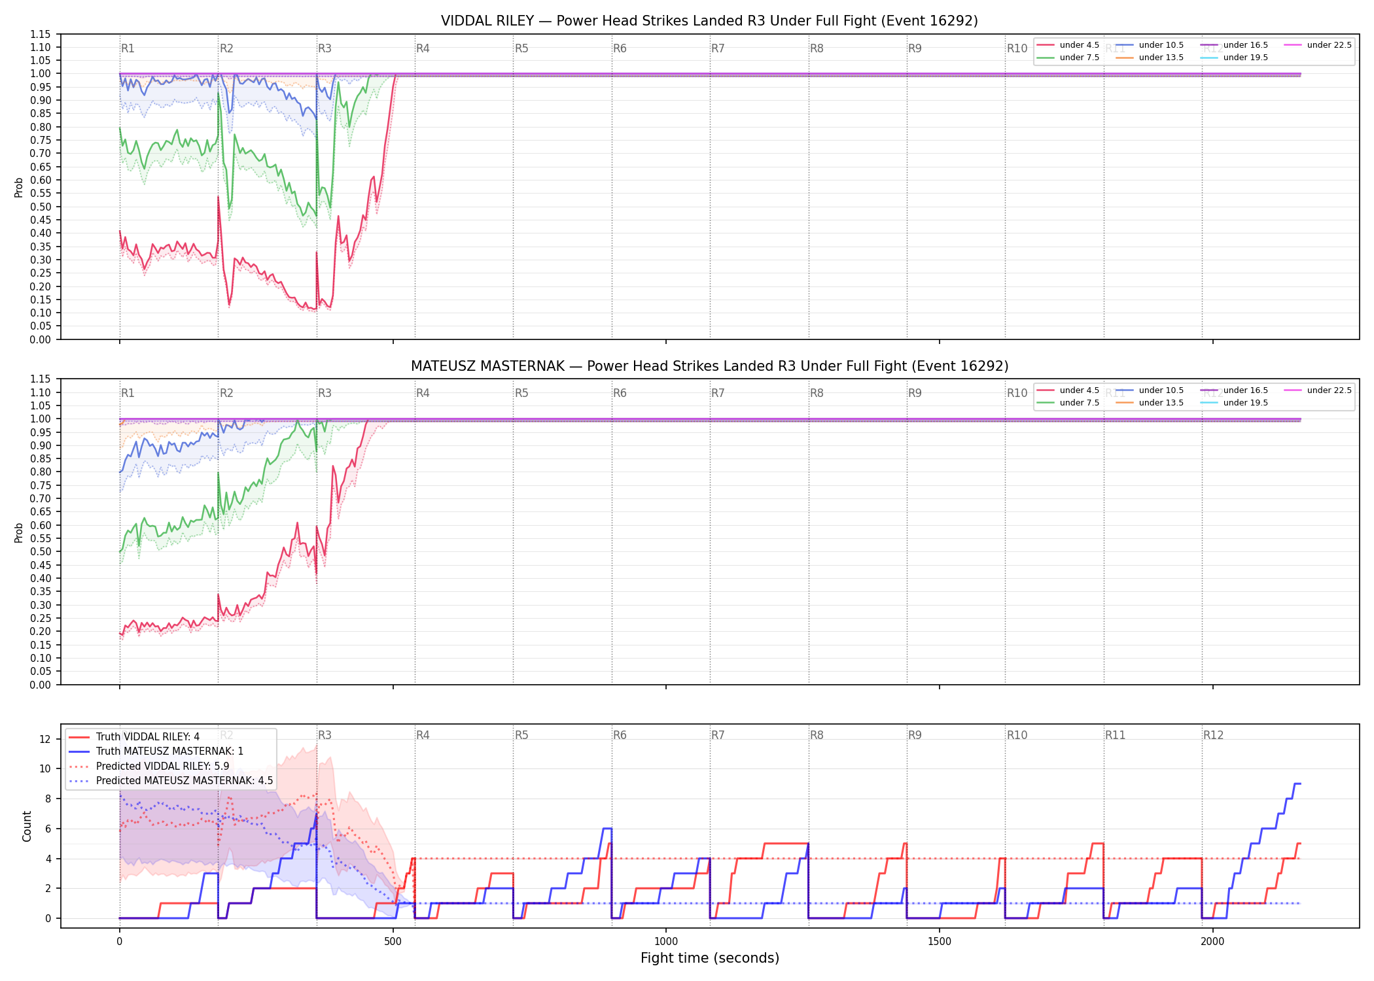Click the R4 round marker in top chart
Image resolution: width=1374 pixels, height=981 pixels.
tap(423, 48)
